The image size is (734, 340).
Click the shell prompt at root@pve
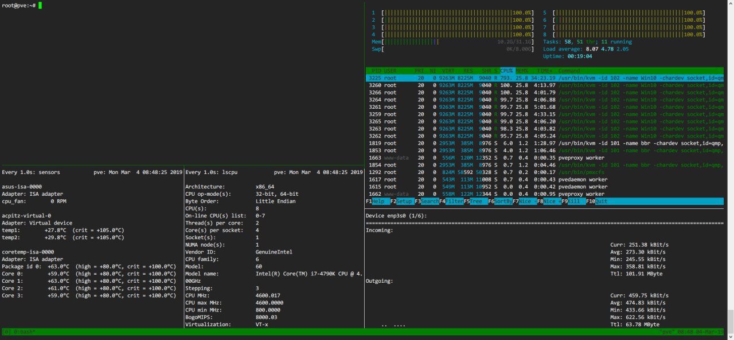coord(19,5)
